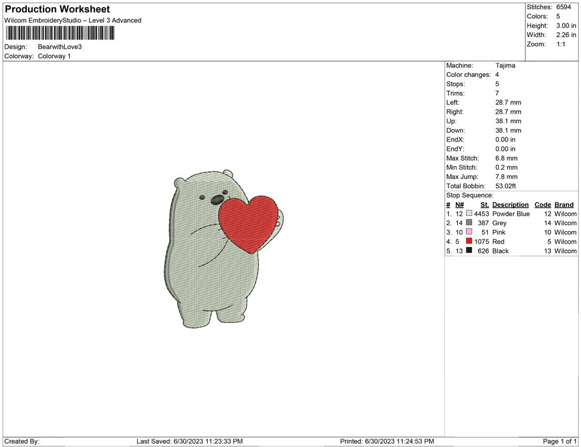
Task: Click the Machine value 'Tajima'
Action: (505, 65)
